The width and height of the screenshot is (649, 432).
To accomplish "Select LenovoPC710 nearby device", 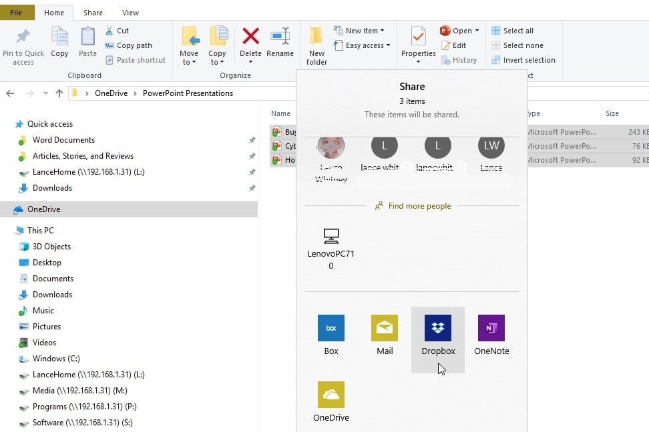I will pyautogui.click(x=331, y=249).
